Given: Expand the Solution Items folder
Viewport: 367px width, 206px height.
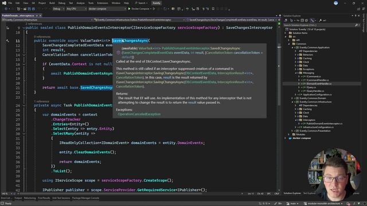Looking at the screenshot, I should pos(286,33).
